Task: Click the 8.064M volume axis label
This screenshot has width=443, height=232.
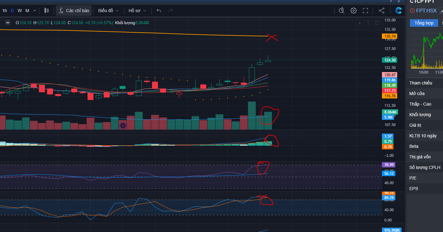Action: tap(390, 112)
